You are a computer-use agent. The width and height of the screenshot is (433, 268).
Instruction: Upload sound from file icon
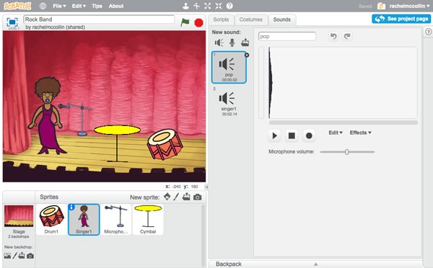click(245, 43)
